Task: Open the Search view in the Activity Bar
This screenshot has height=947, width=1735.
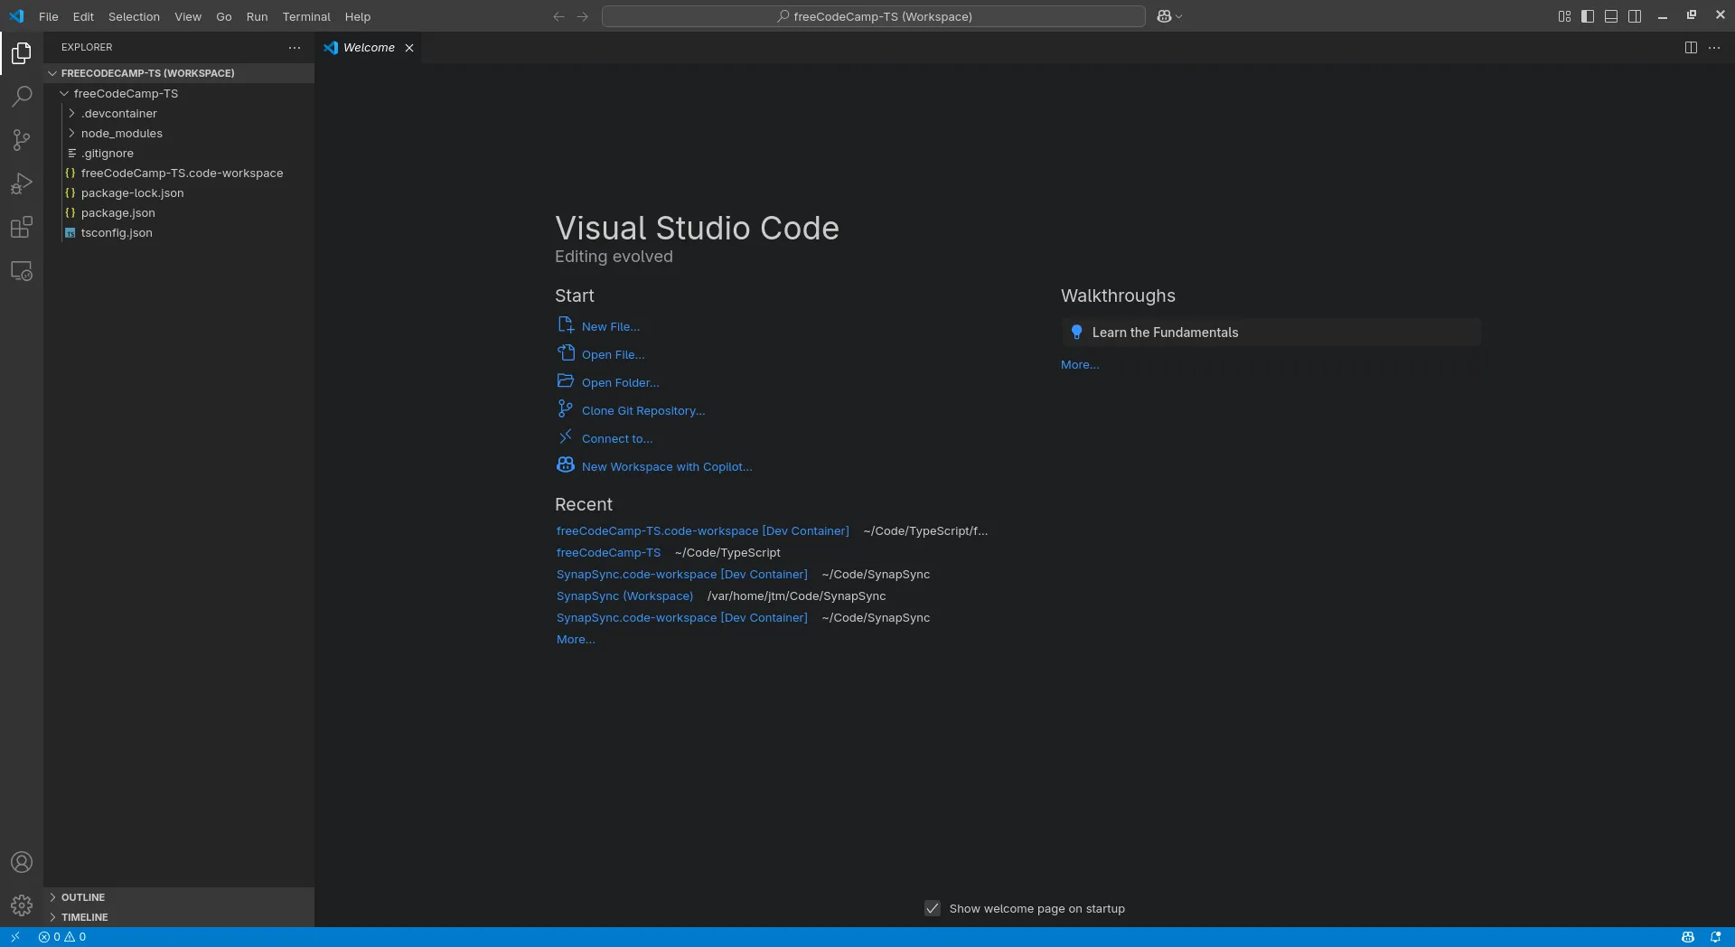Action: (x=20, y=96)
